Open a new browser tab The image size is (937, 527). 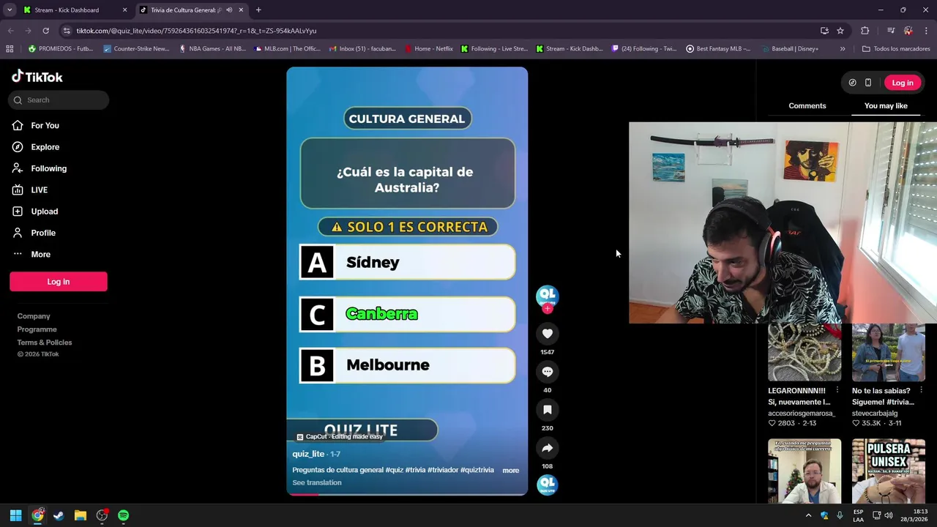(258, 10)
